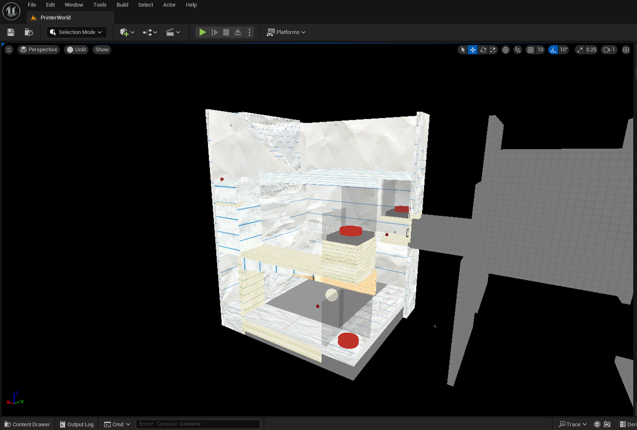
Task: Toggle the Move tool active state
Action: pyautogui.click(x=473, y=49)
